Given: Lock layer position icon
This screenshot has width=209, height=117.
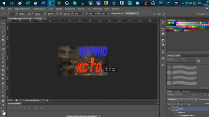Looking at the screenshot, I should pos(185,104).
